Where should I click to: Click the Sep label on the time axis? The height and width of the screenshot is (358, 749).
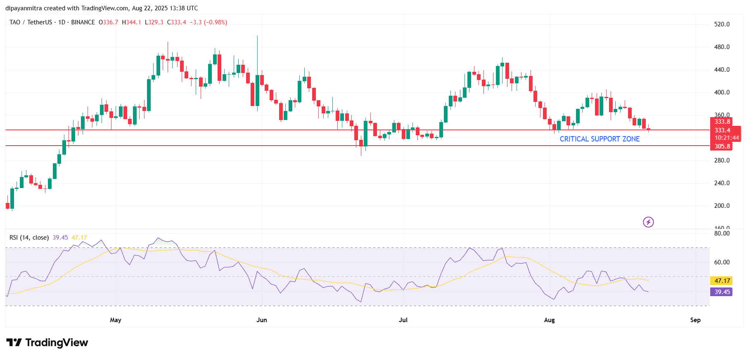[695, 320]
